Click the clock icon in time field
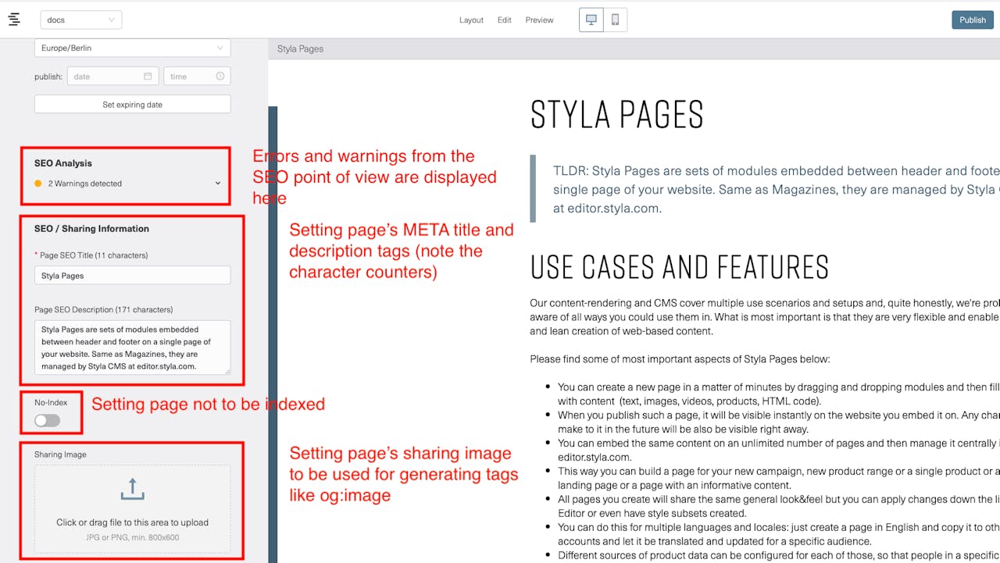 (x=220, y=77)
